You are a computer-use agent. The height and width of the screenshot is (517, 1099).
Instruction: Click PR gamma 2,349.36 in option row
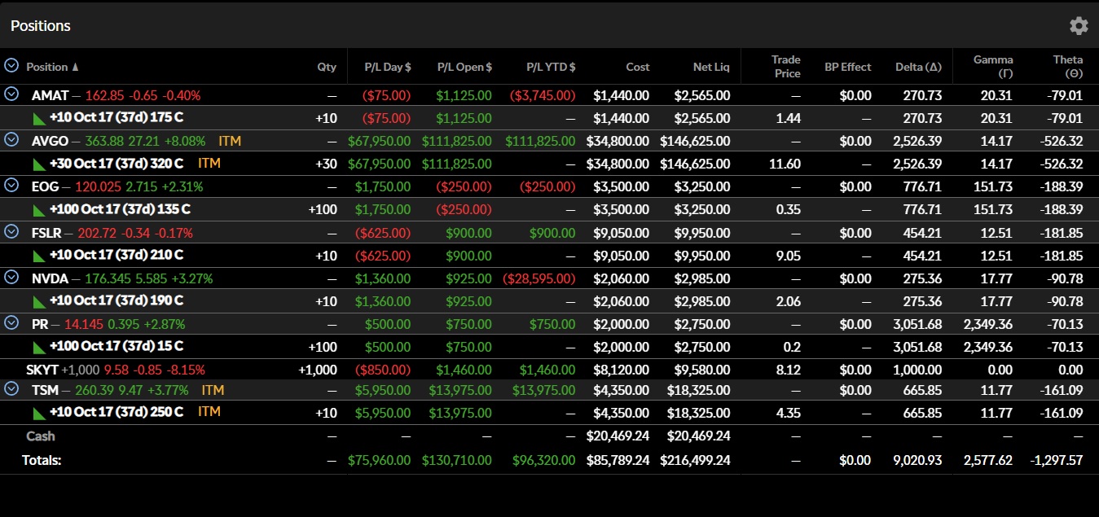pos(987,347)
